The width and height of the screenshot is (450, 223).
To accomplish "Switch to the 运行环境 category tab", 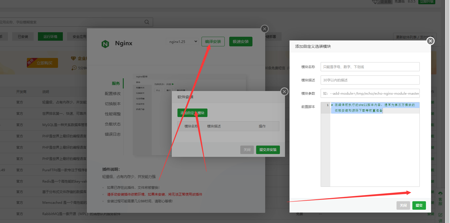I will pos(50,36).
